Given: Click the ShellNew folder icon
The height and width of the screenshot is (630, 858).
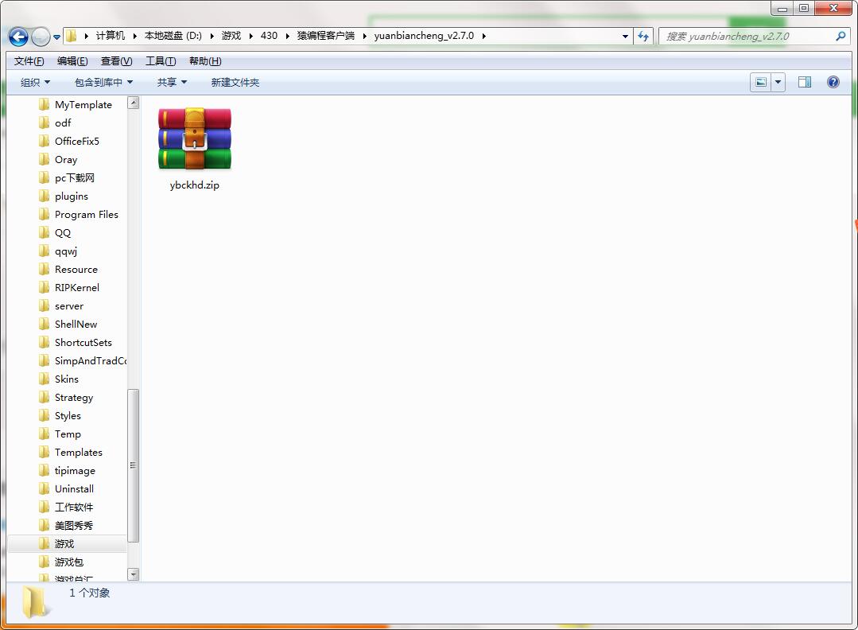Looking at the screenshot, I should tap(45, 324).
